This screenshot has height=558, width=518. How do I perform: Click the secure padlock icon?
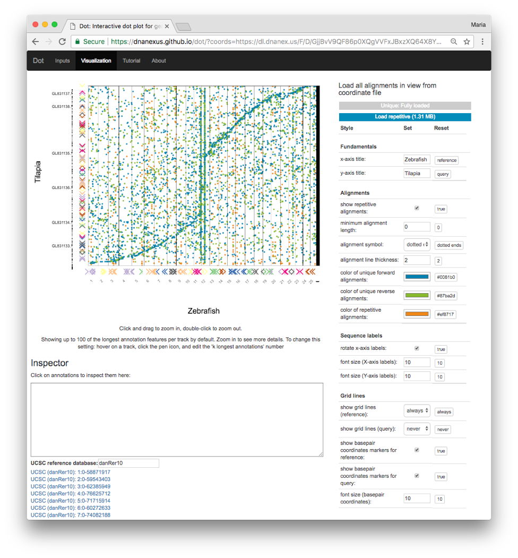coord(77,41)
